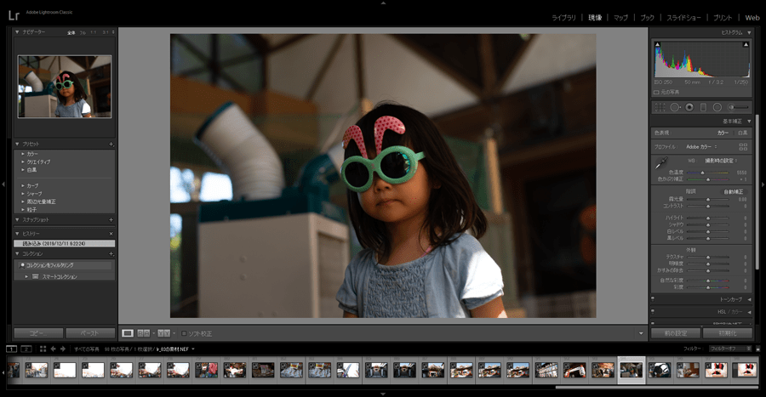Open the profile browser grid icon
This screenshot has width=766, height=397.
point(742,146)
